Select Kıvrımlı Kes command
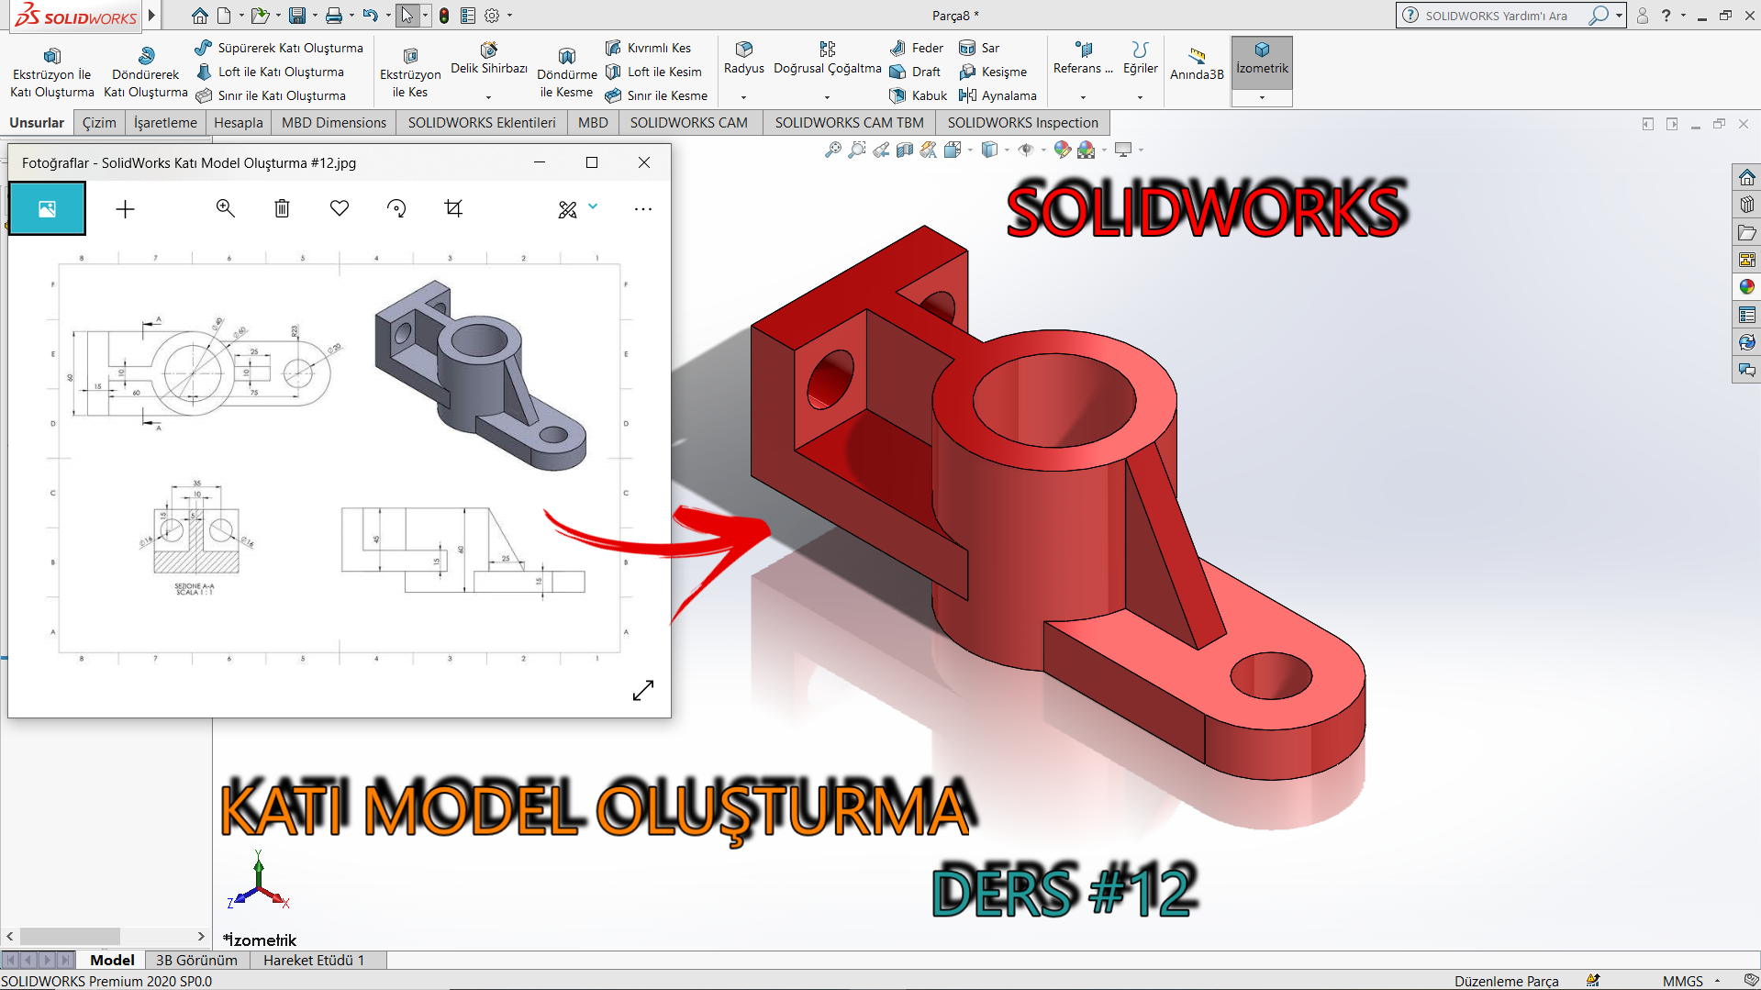The height and width of the screenshot is (990, 1761). point(649,48)
